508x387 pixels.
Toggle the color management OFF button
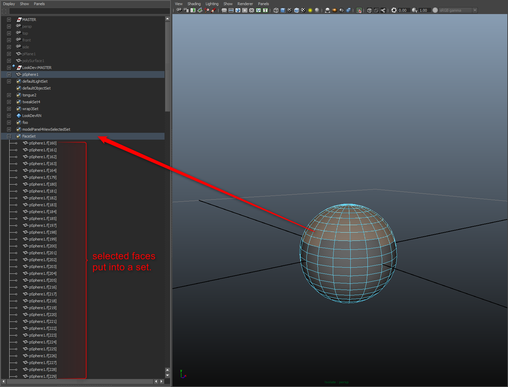(x=435, y=10)
